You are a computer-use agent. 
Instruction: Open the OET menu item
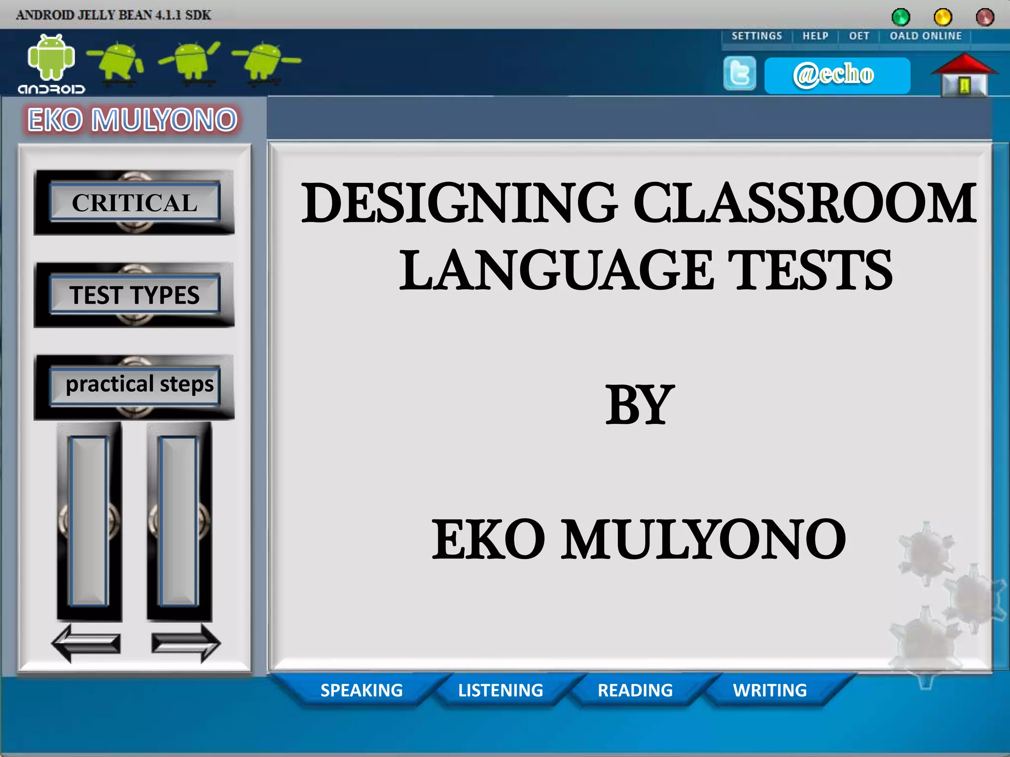click(859, 36)
